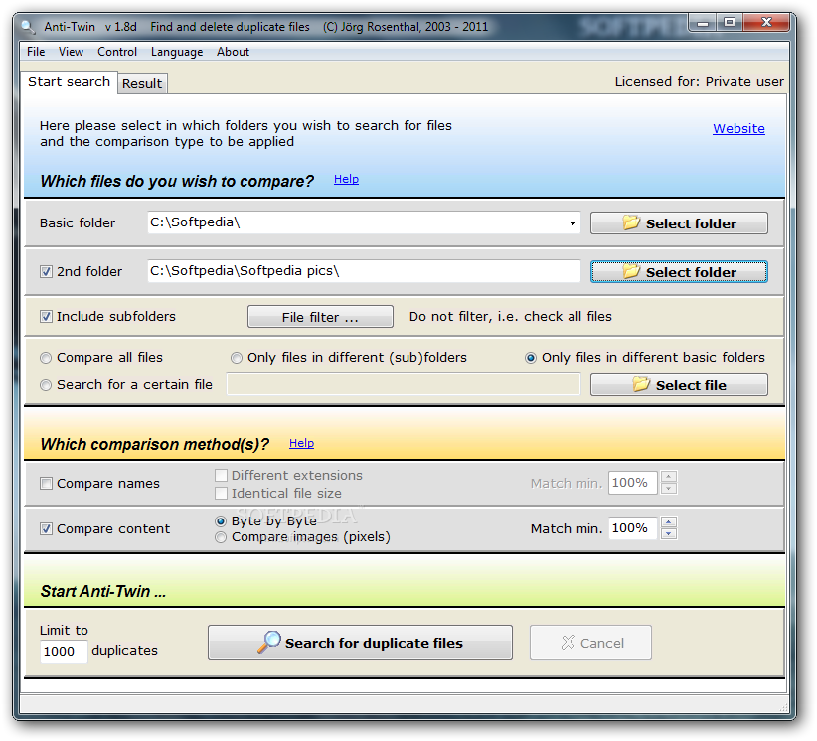Enable the Compare names checkbox
The image size is (817, 741).
click(47, 483)
